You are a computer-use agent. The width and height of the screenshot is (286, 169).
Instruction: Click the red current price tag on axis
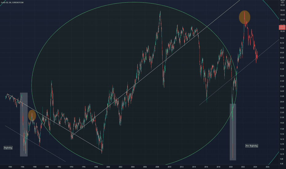tap(282, 28)
